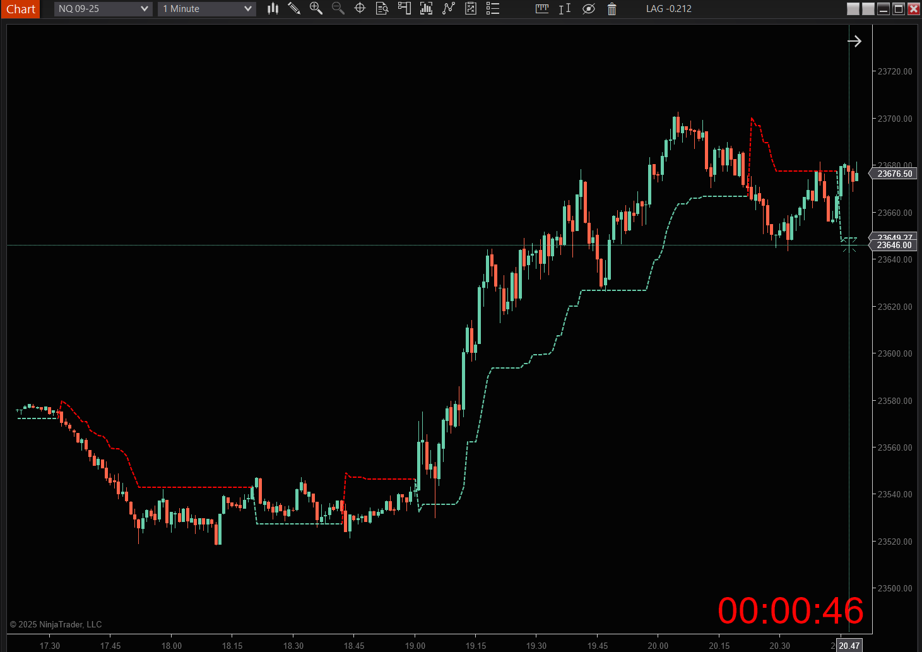The height and width of the screenshot is (652, 922).
Task: Select the text annotation tool icon
Action: [564, 9]
